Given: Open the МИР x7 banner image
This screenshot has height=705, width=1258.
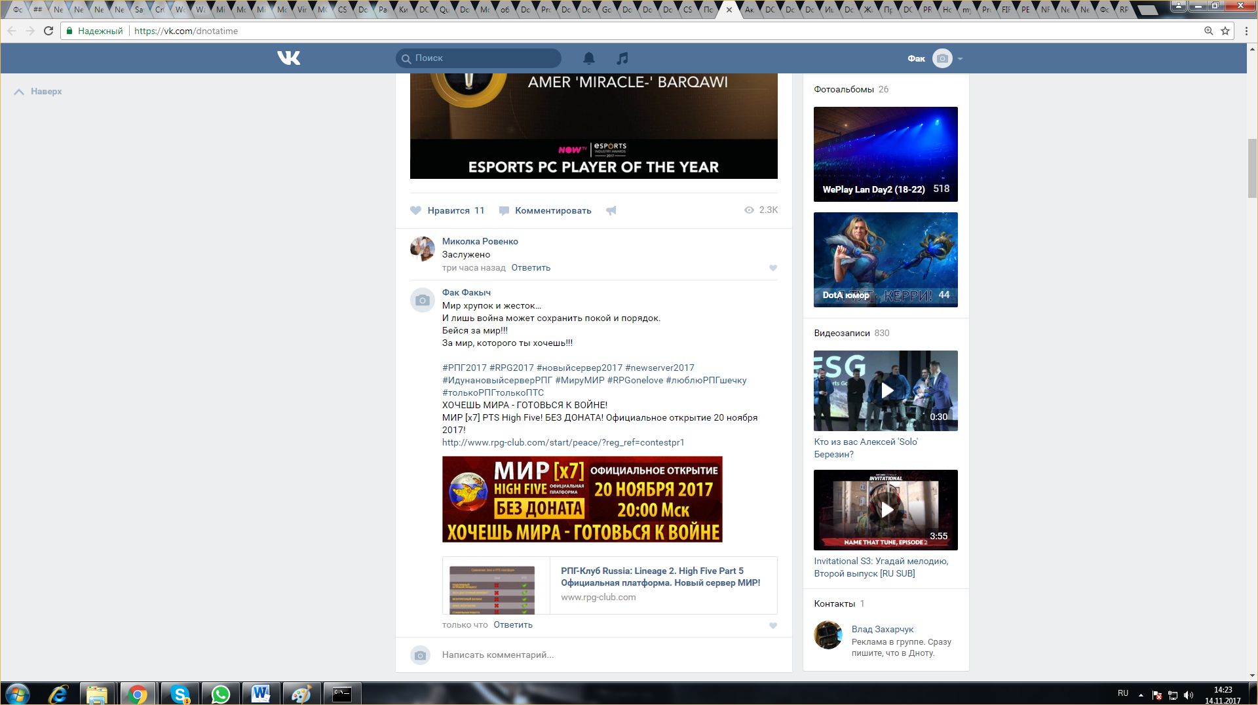Looking at the screenshot, I should pyautogui.click(x=582, y=499).
